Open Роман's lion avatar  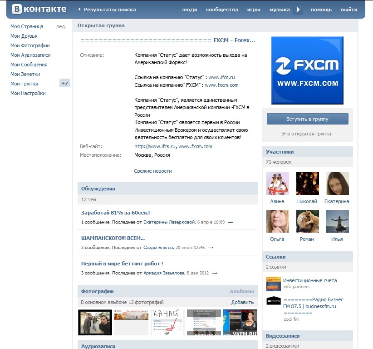coord(308,221)
